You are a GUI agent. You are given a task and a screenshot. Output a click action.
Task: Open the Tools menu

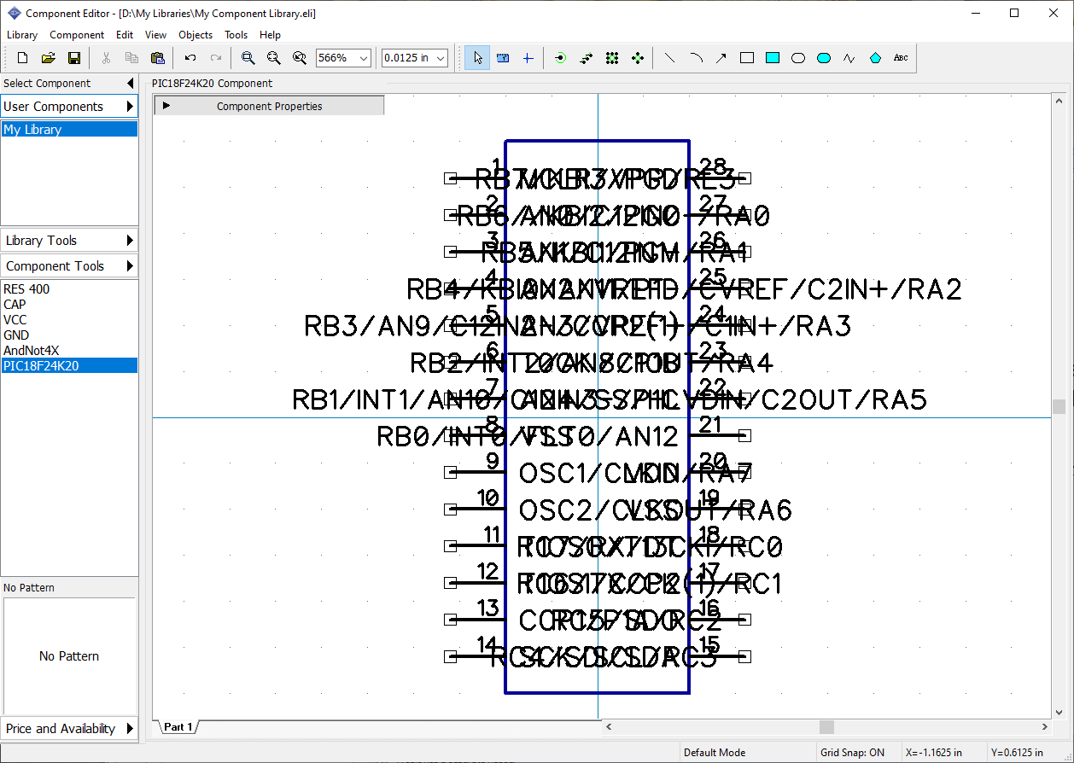click(236, 35)
